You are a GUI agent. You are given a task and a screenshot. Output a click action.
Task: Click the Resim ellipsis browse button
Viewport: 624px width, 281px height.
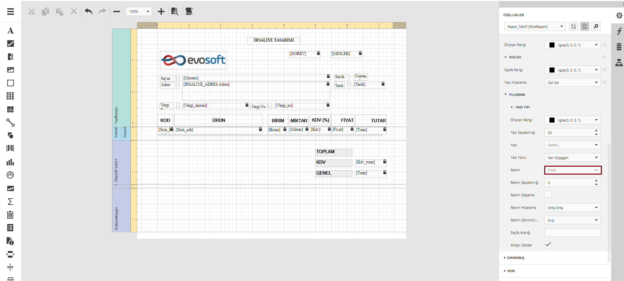point(596,170)
